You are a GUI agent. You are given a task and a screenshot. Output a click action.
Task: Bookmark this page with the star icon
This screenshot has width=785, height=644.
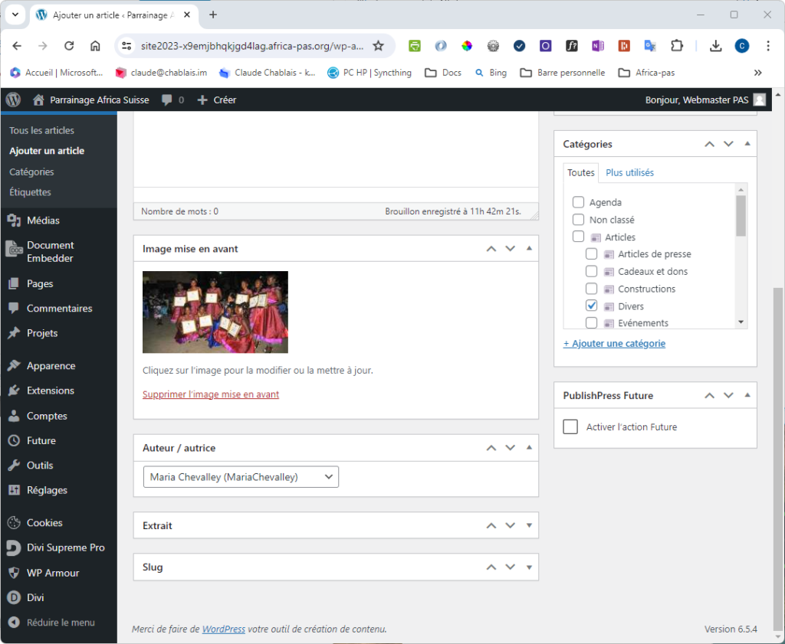[x=378, y=46]
